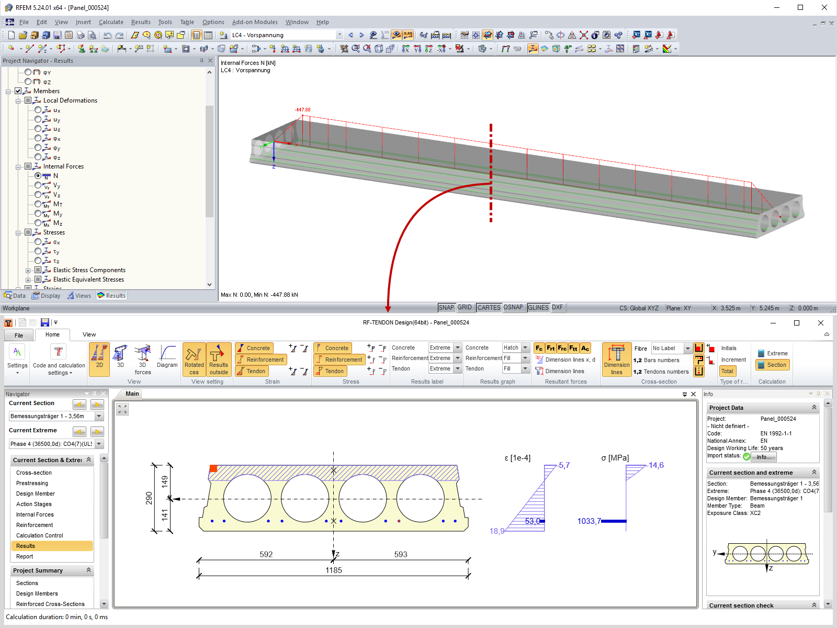Toggle Results outside view setting
This screenshot has width=837, height=628.
(x=219, y=360)
